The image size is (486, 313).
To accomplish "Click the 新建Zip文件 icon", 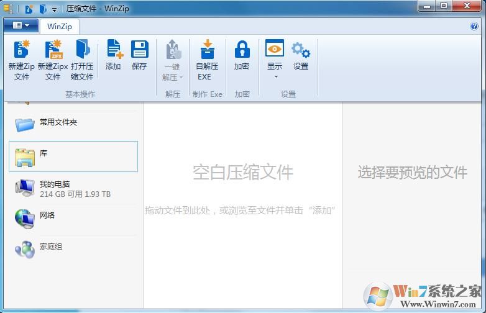I will [22, 50].
